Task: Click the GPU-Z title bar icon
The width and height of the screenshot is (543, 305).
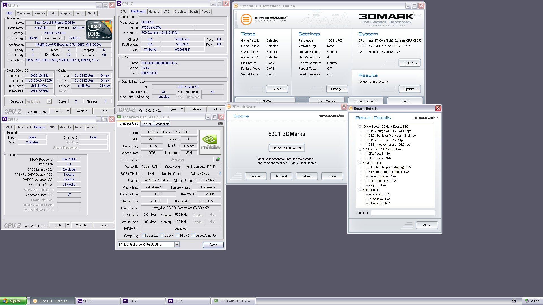Action: click(119, 117)
